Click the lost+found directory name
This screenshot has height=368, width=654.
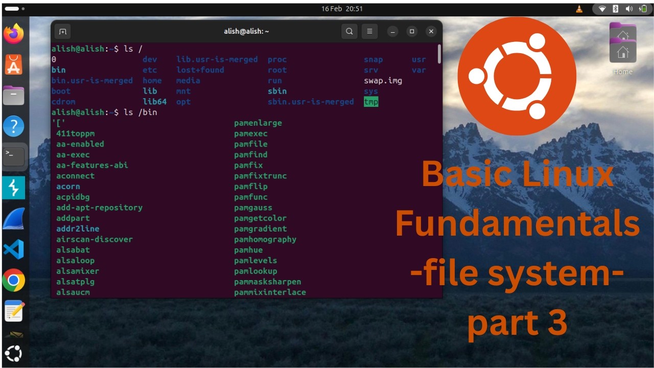pos(200,70)
